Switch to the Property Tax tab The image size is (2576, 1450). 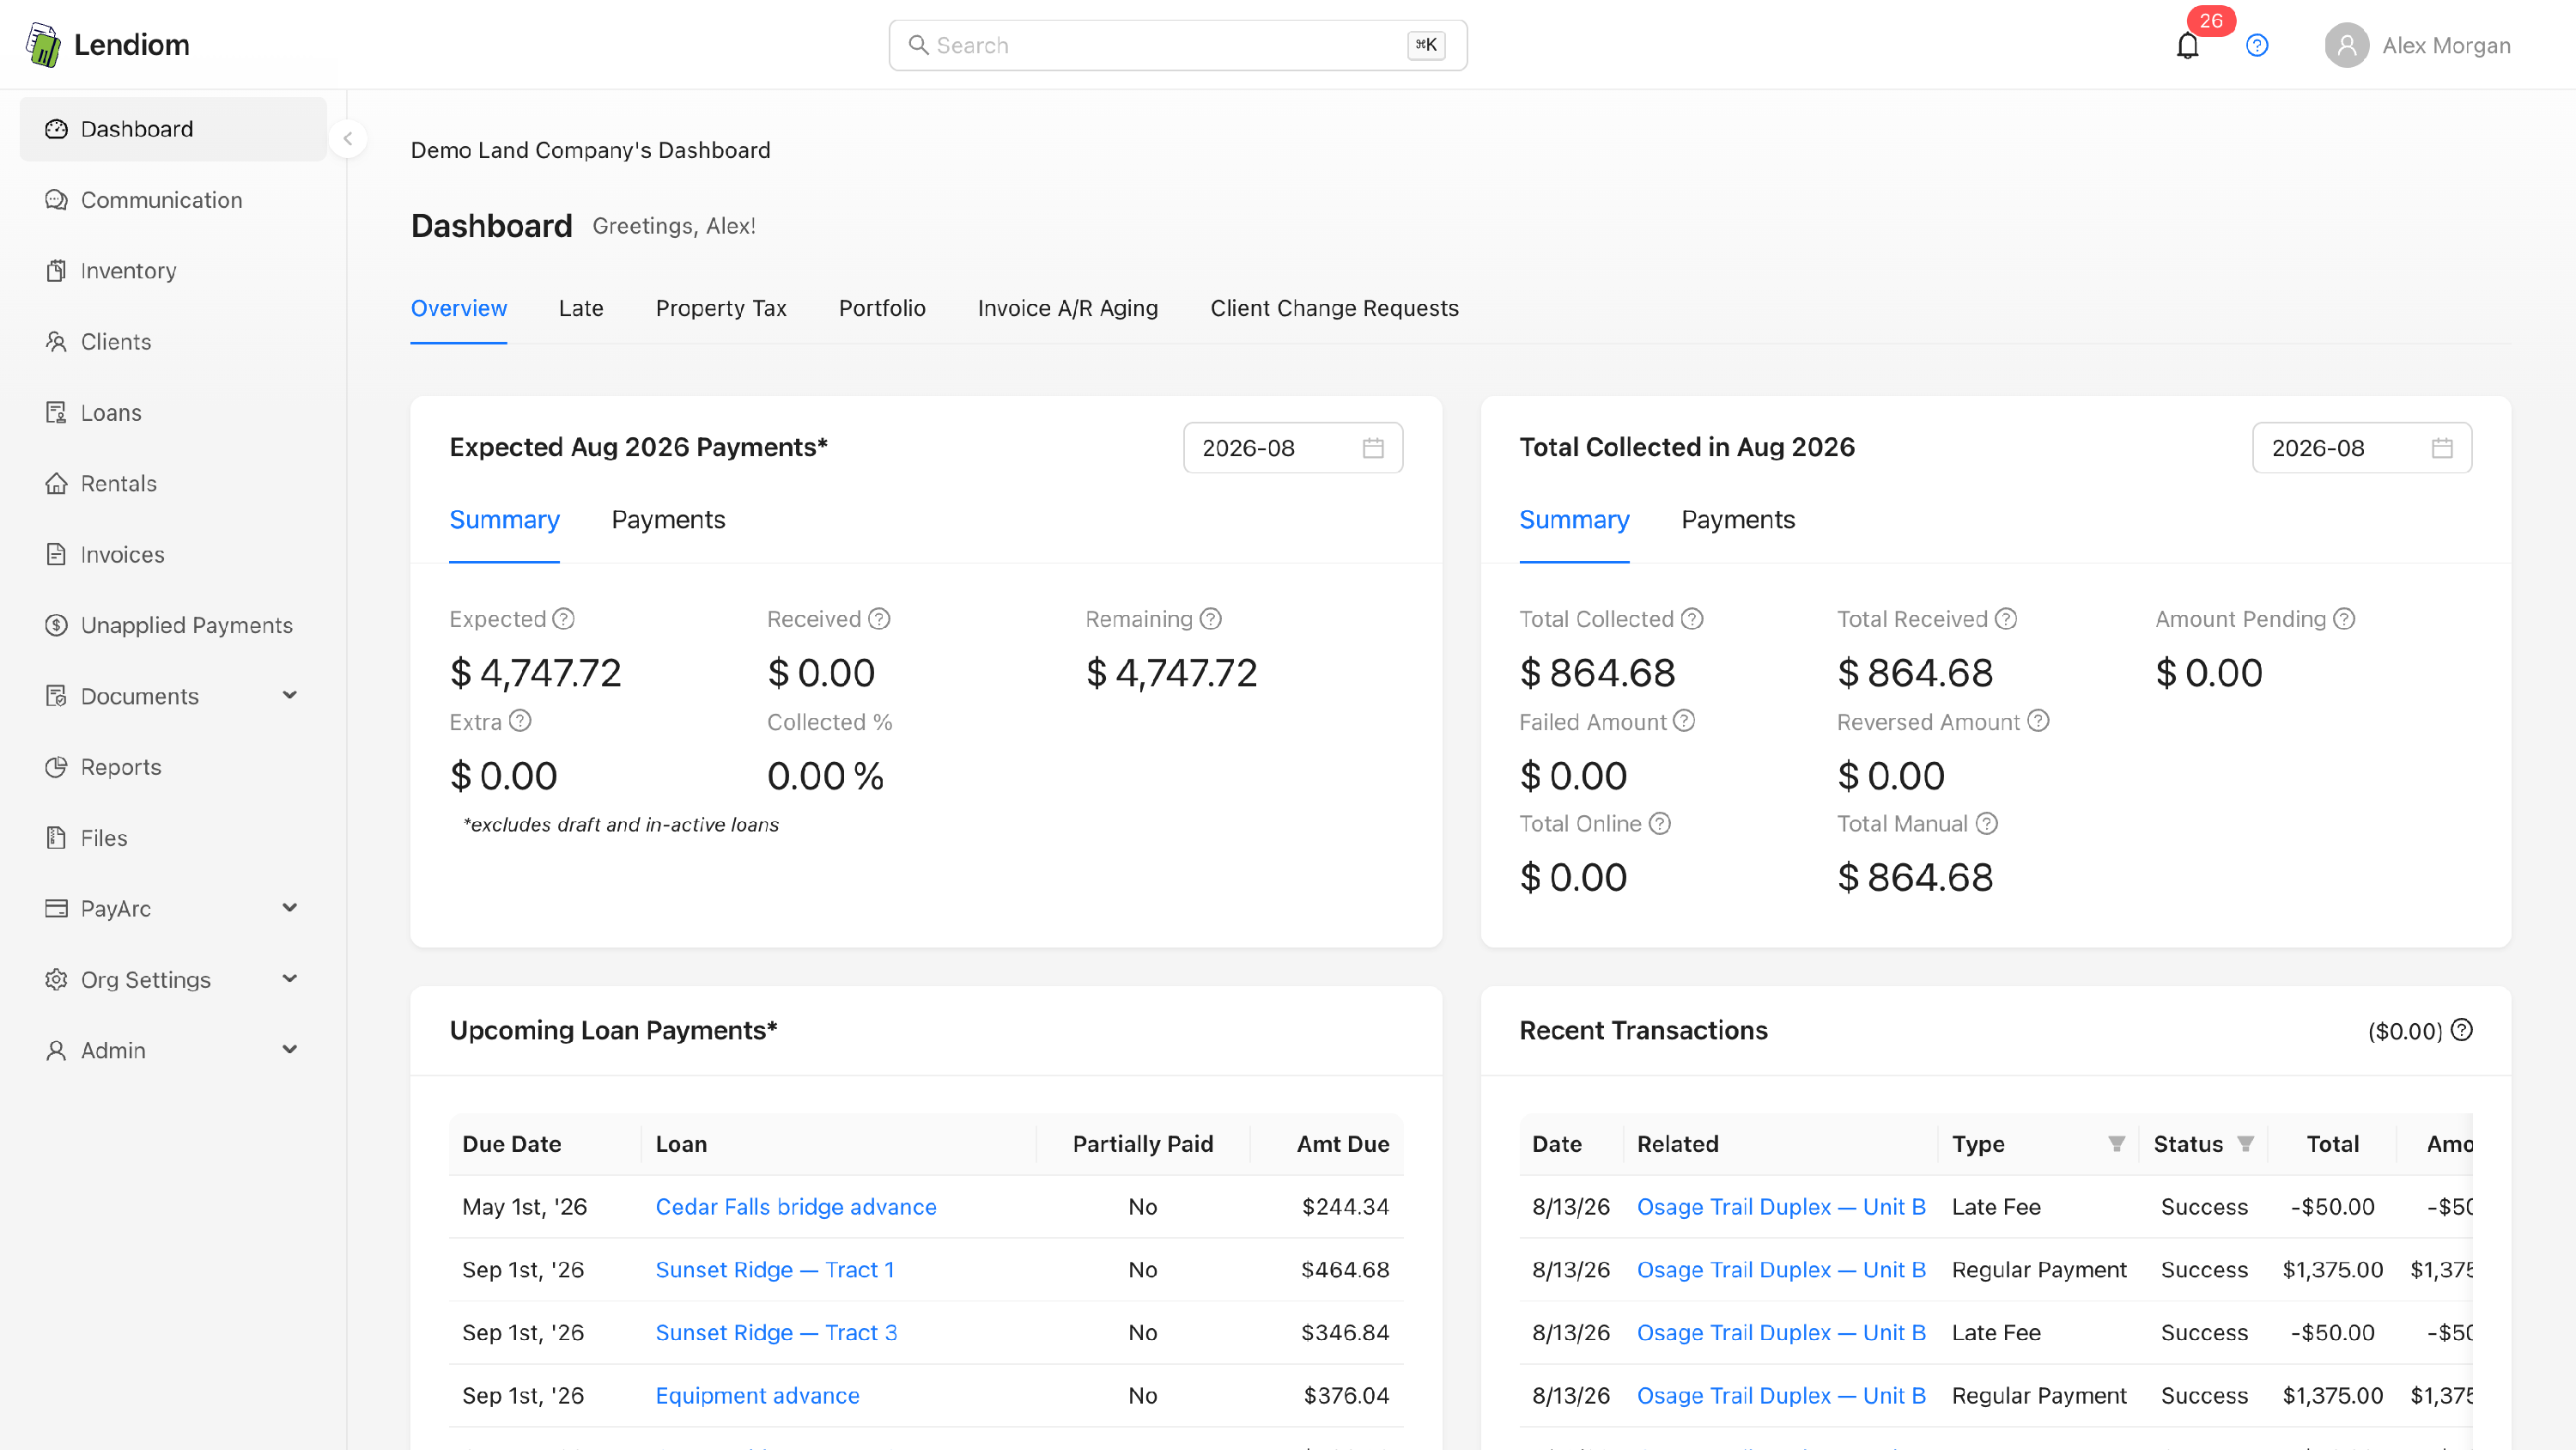click(x=721, y=308)
